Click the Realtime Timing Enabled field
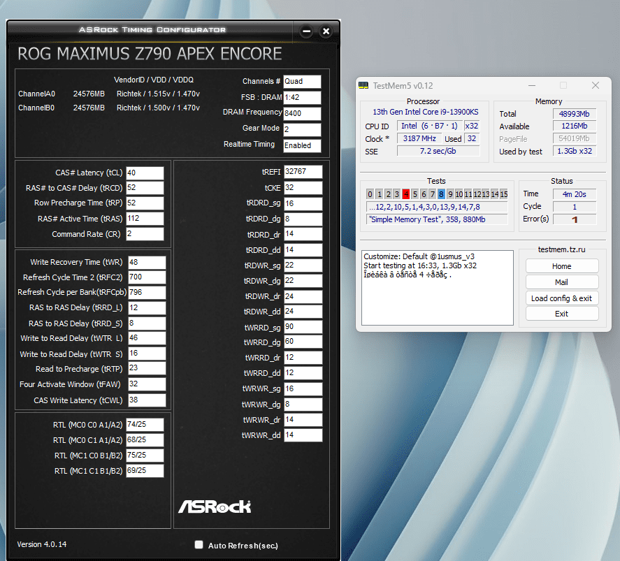Viewport: 620px width, 561px height. coord(302,145)
